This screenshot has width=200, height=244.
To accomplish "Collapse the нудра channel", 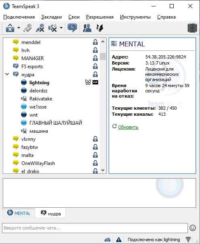I will [x=7, y=74].
